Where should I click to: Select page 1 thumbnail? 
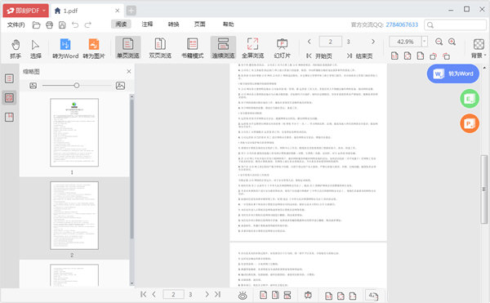(74, 132)
